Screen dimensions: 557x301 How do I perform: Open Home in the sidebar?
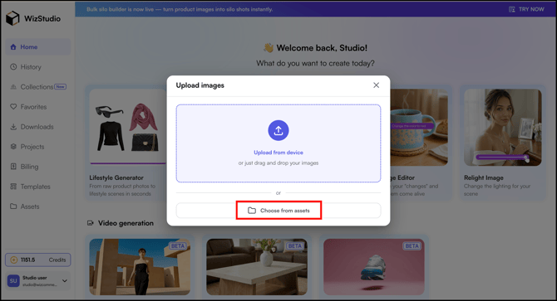point(38,46)
